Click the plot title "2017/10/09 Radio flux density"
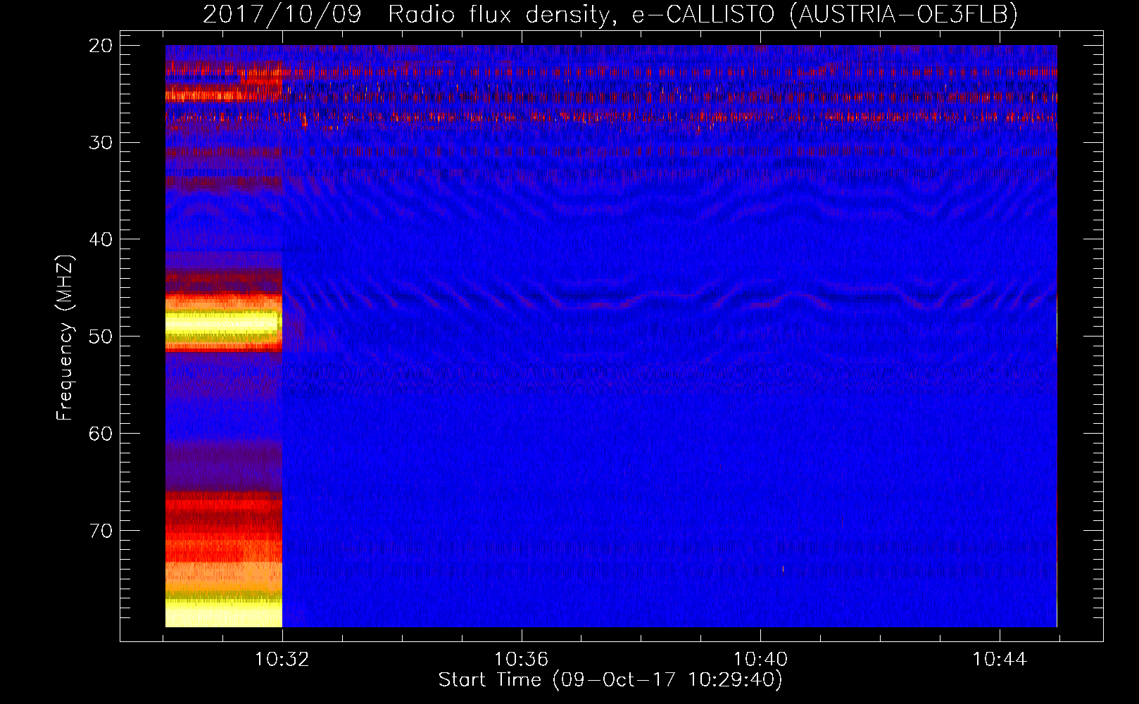Screen dimensions: 1139x704 405,14
